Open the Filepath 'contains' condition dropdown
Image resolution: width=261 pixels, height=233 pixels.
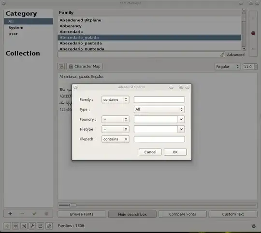116,139
